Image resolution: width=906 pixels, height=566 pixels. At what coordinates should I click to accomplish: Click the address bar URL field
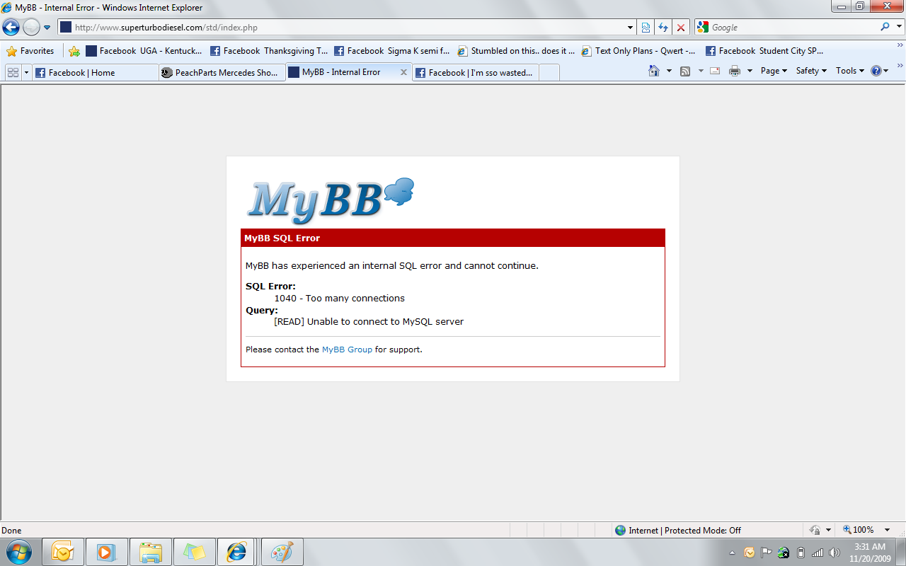(342, 28)
